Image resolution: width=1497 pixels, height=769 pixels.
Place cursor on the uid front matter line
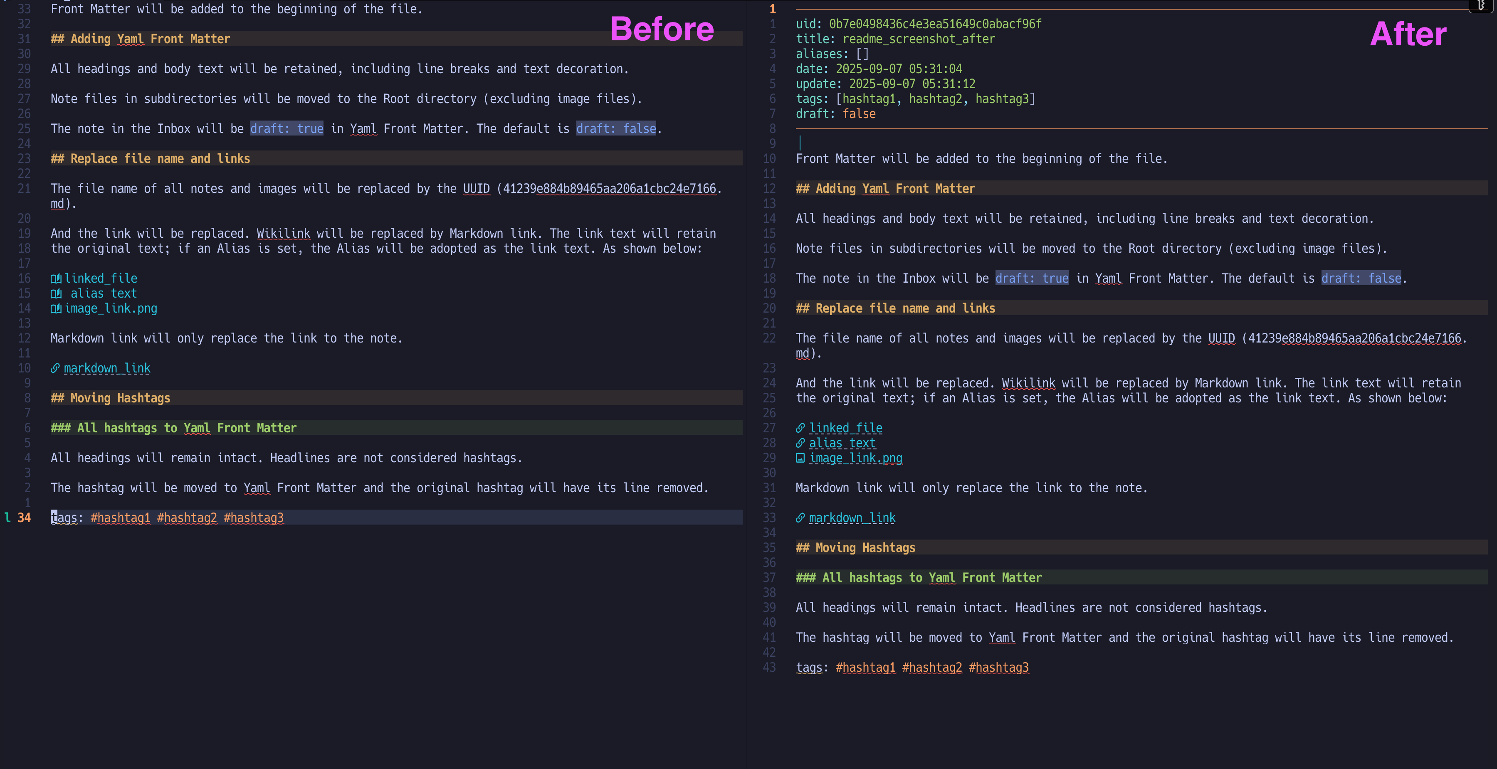click(918, 24)
